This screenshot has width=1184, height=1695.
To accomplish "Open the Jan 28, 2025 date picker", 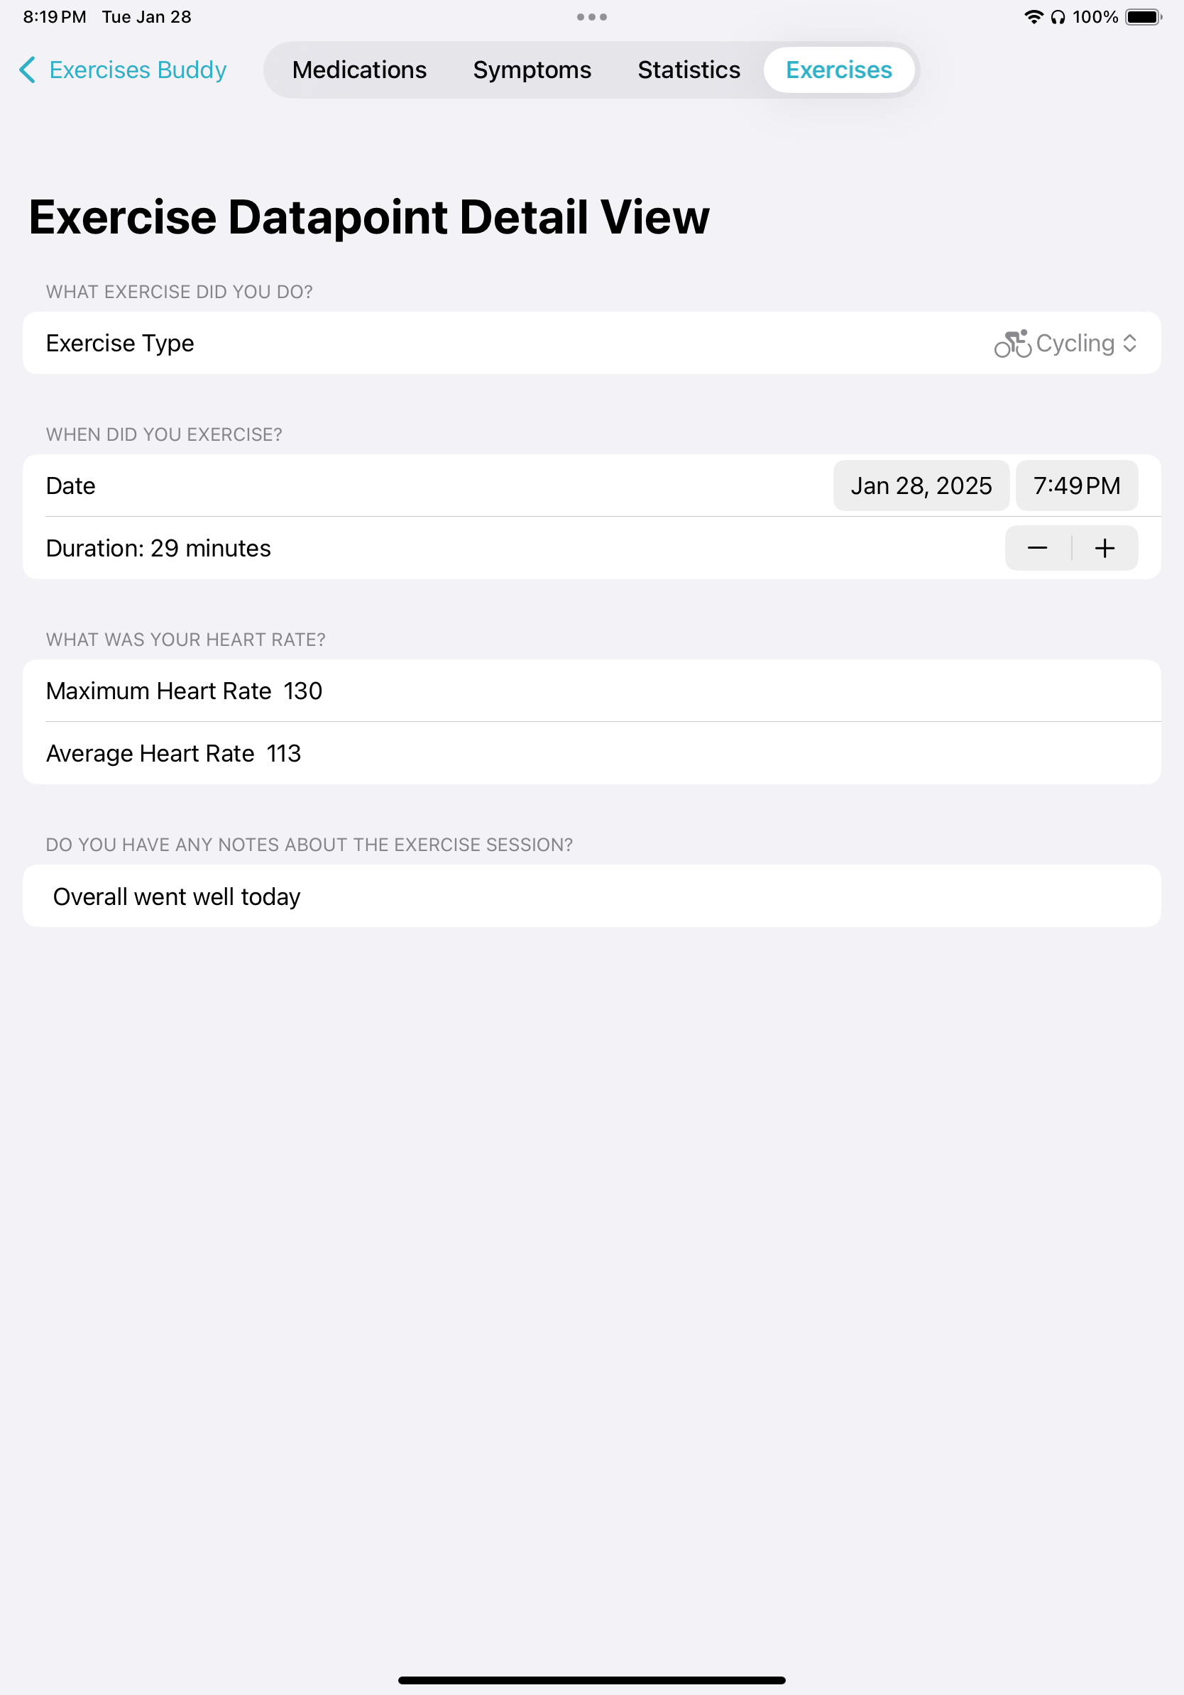I will 921,486.
